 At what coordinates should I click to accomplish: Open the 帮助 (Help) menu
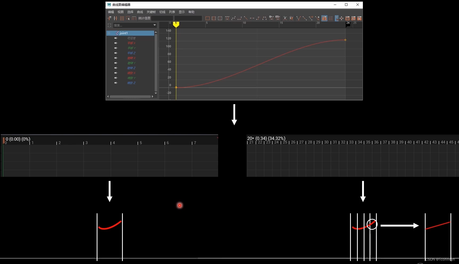click(191, 12)
